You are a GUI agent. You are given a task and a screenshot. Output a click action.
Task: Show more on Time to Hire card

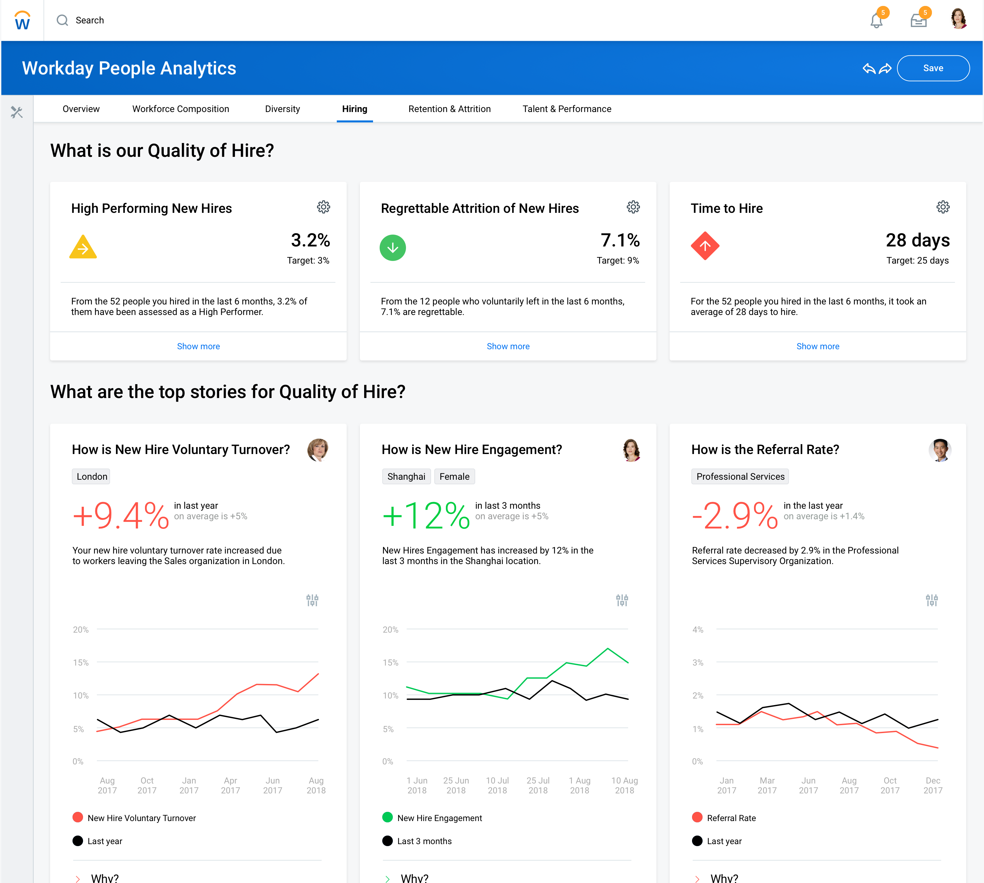[x=818, y=346]
